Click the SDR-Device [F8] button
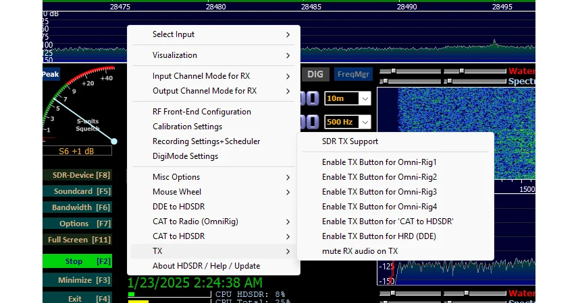This screenshot has height=303, width=578. coord(77,175)
